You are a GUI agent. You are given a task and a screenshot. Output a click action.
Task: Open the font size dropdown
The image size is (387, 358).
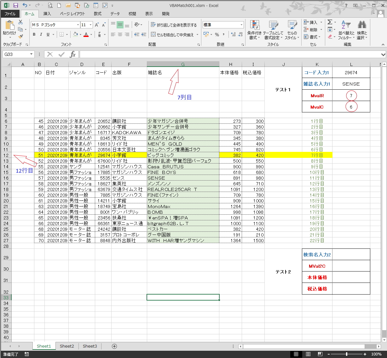(x=91, y=25)
